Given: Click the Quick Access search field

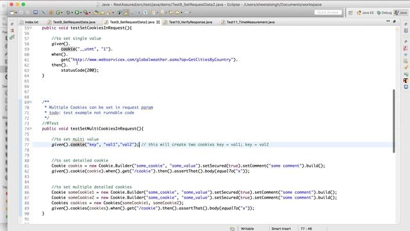Looking at the screenshot, I should tap(328, 12).
